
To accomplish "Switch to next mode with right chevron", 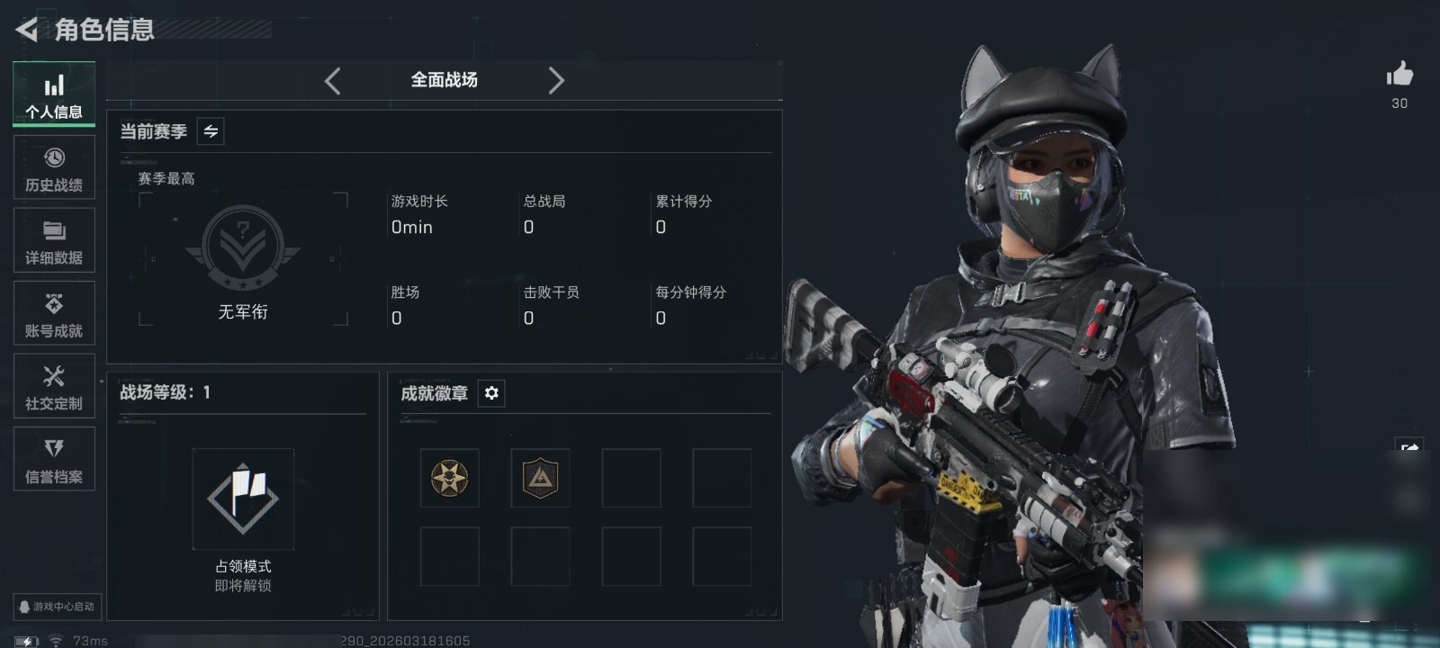I will 556,81.
